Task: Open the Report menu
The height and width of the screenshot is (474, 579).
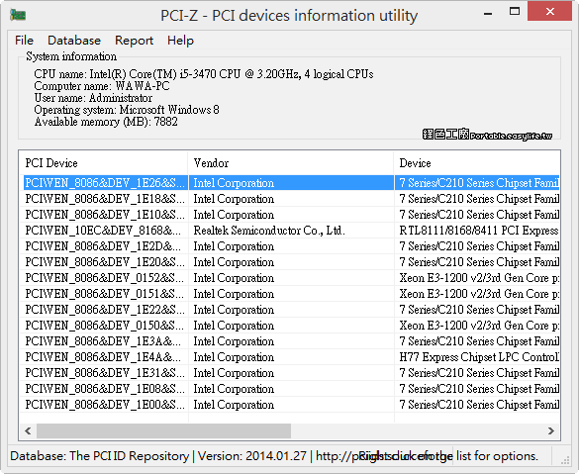Action: (x=134, y=41)
